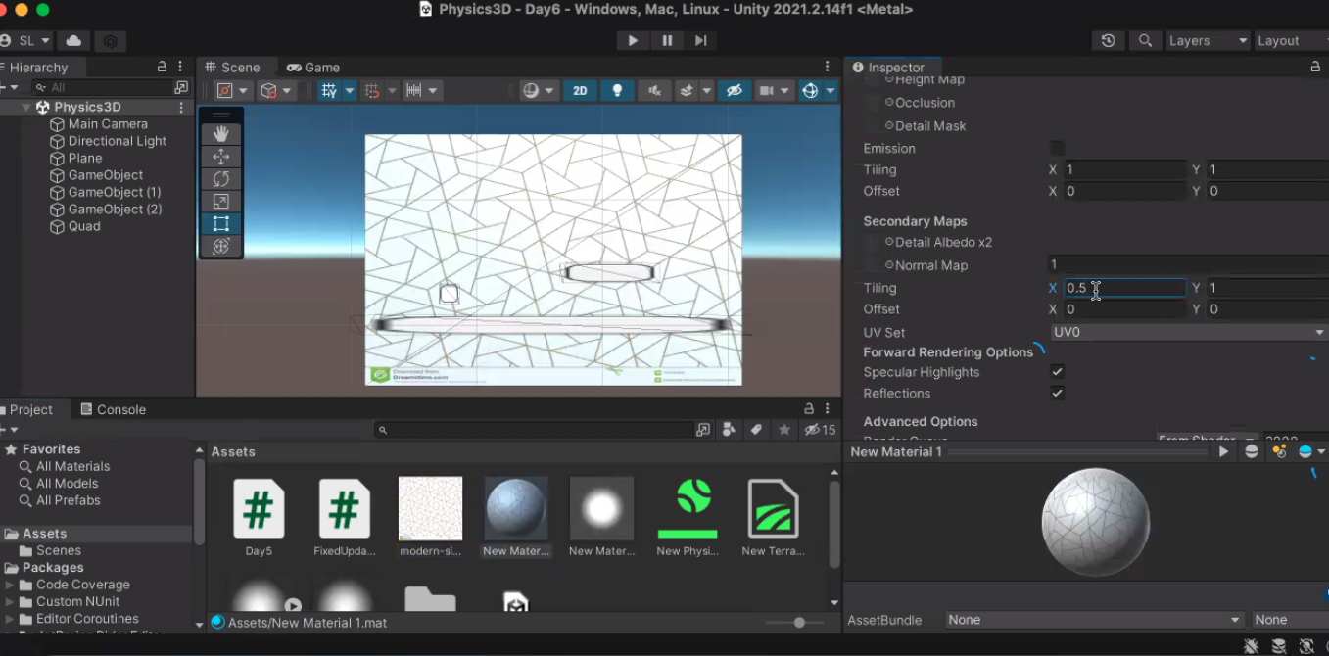Toggle the Emission checkbox
Viewport: 1329px width, 656px height.
1057,148
